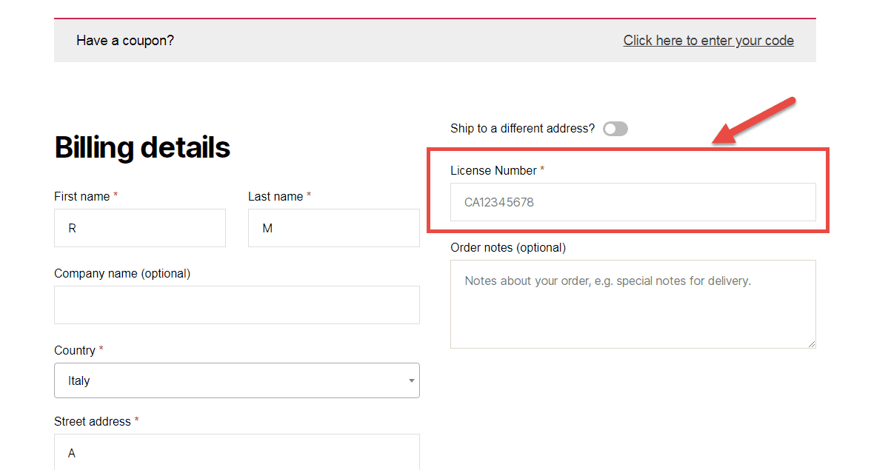
Task: Click the First name label
Action: click(82, 196)
